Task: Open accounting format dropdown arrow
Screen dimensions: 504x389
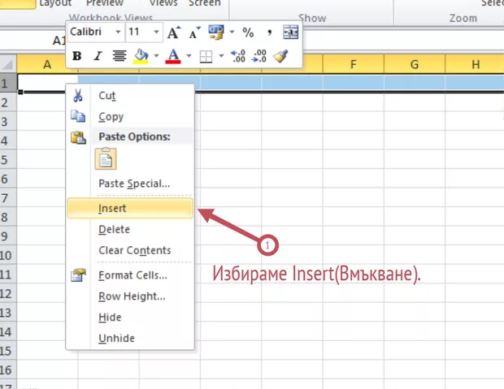Action: click(232, 32)
